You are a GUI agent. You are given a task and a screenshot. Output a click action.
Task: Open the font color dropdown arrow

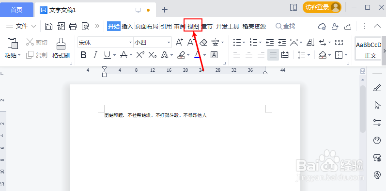(204, 55)
